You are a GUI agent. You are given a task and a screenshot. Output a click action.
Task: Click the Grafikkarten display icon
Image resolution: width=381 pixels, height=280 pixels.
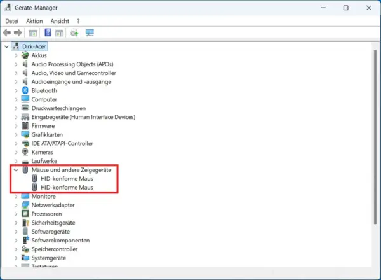pyautogui.click(x=25, y=134)
